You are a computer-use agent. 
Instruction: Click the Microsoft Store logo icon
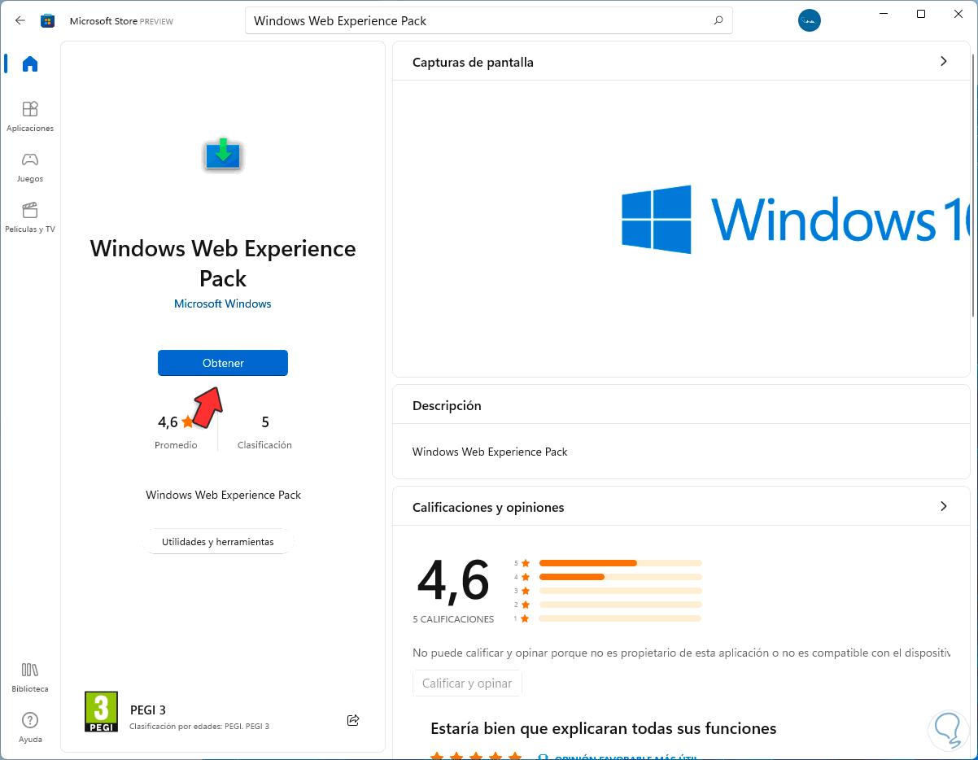click(48, 20)
